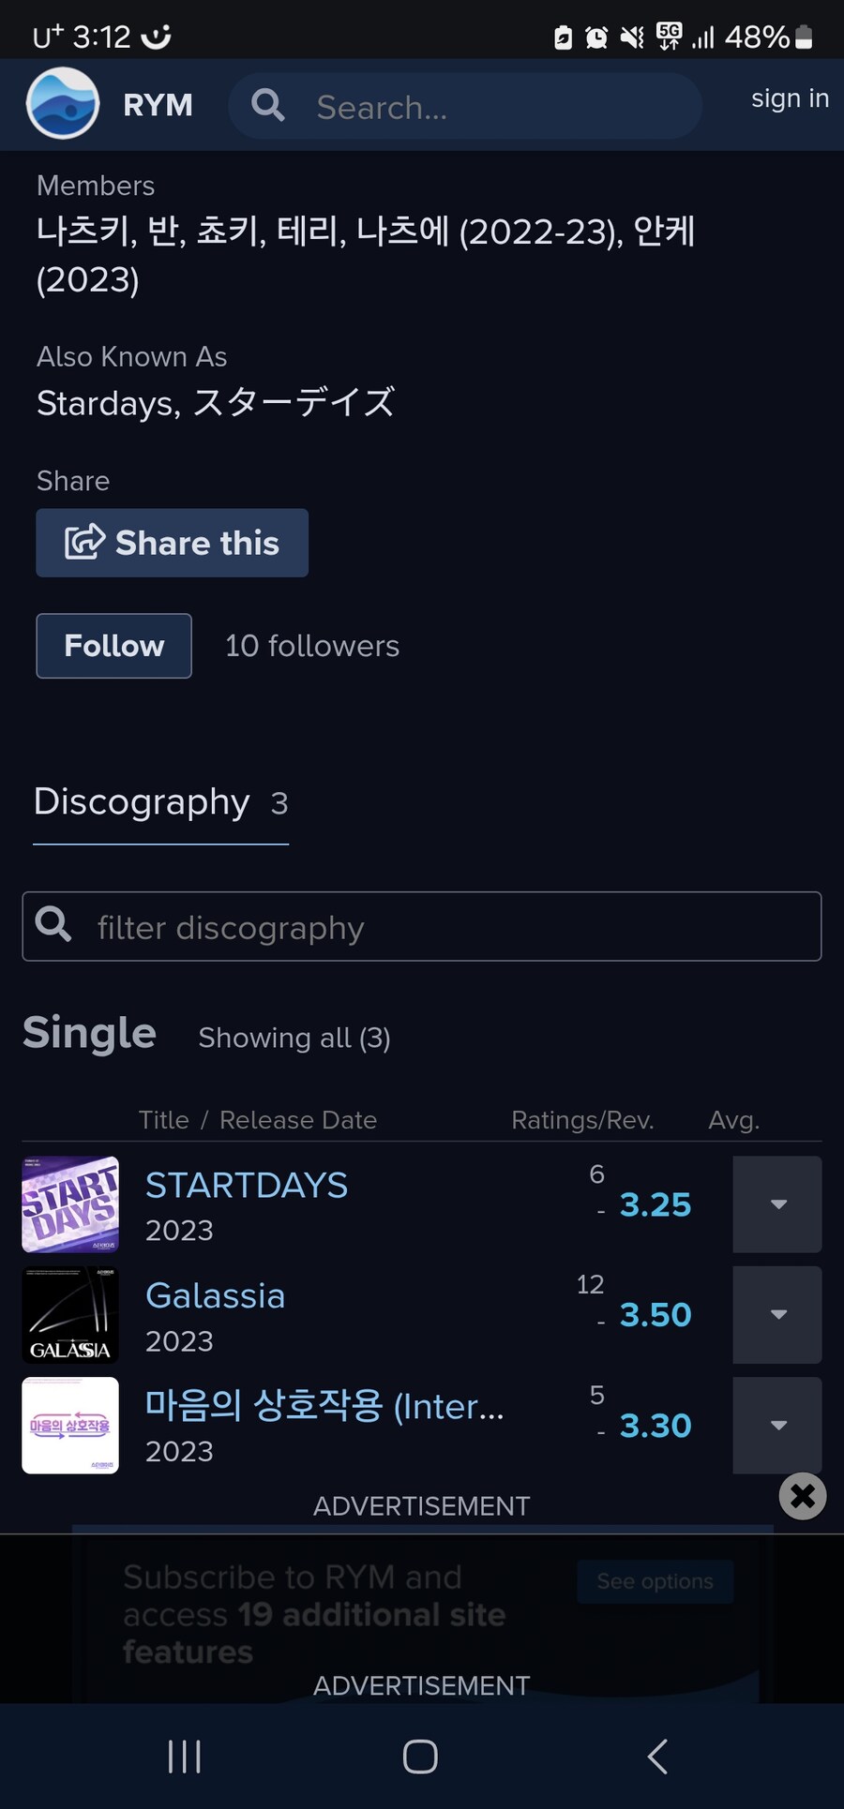Open Android recent apps button
Viewport: 844px width, 1809px height.
point(184,1757)
